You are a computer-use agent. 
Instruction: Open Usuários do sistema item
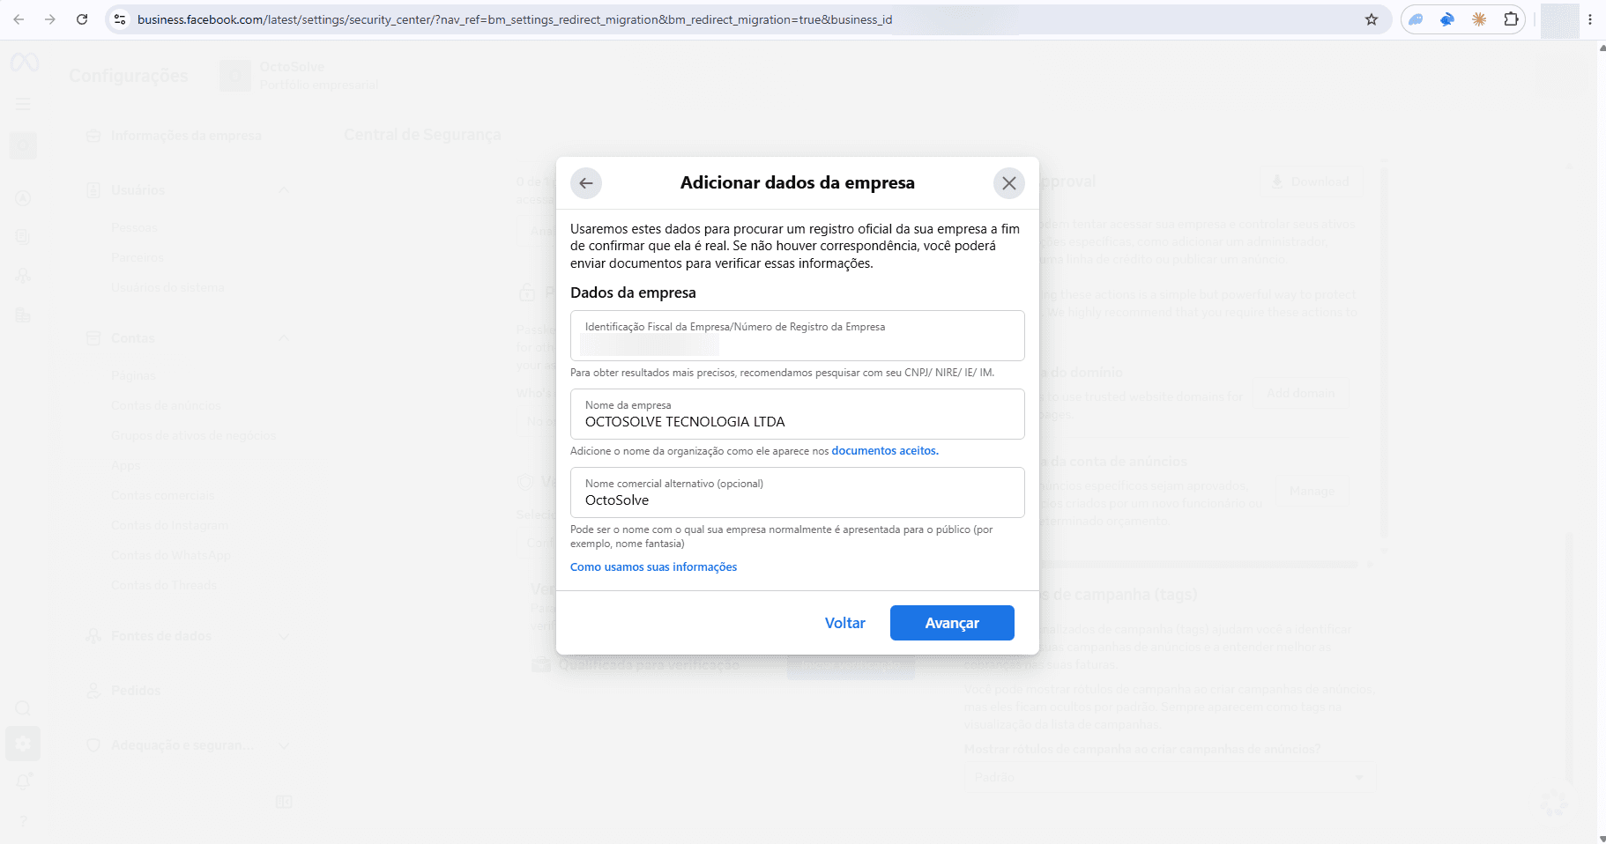click(x=167, y=287)
